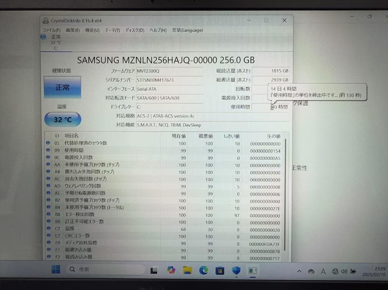Image resolution: width=388 pixels, height=290 pixels.
Task: Click status dot for AE 予期せぬ電源断回数
Action: click(48, 193)
